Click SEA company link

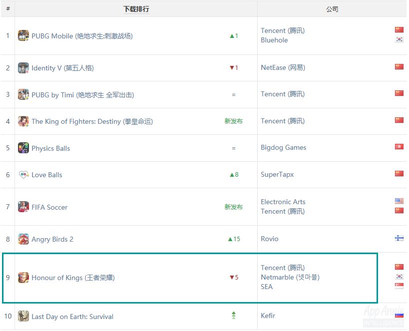[x=267, y=287]
